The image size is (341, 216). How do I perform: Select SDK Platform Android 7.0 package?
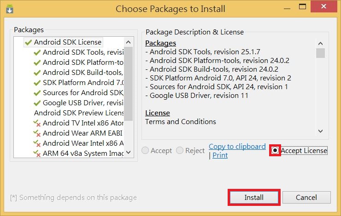[x=83, y=83]
